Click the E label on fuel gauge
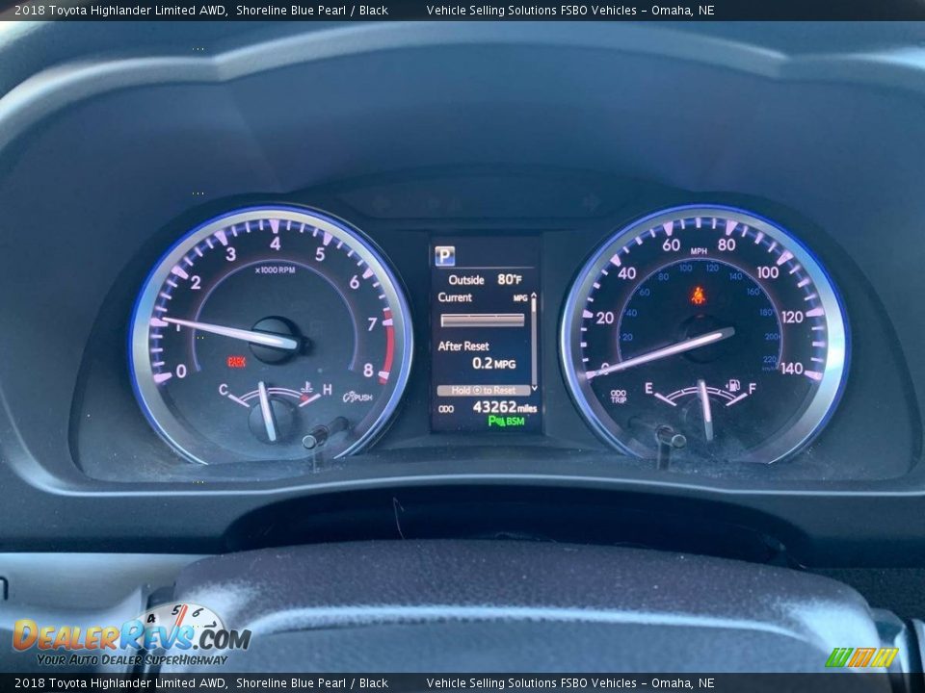Screen dimensions: 925x693 (x=648, y=388)
